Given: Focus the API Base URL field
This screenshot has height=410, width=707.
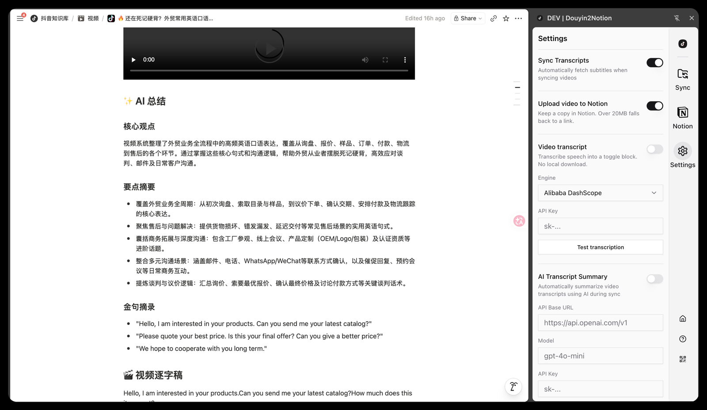Looking at the screenshot, I should (601, 323).
